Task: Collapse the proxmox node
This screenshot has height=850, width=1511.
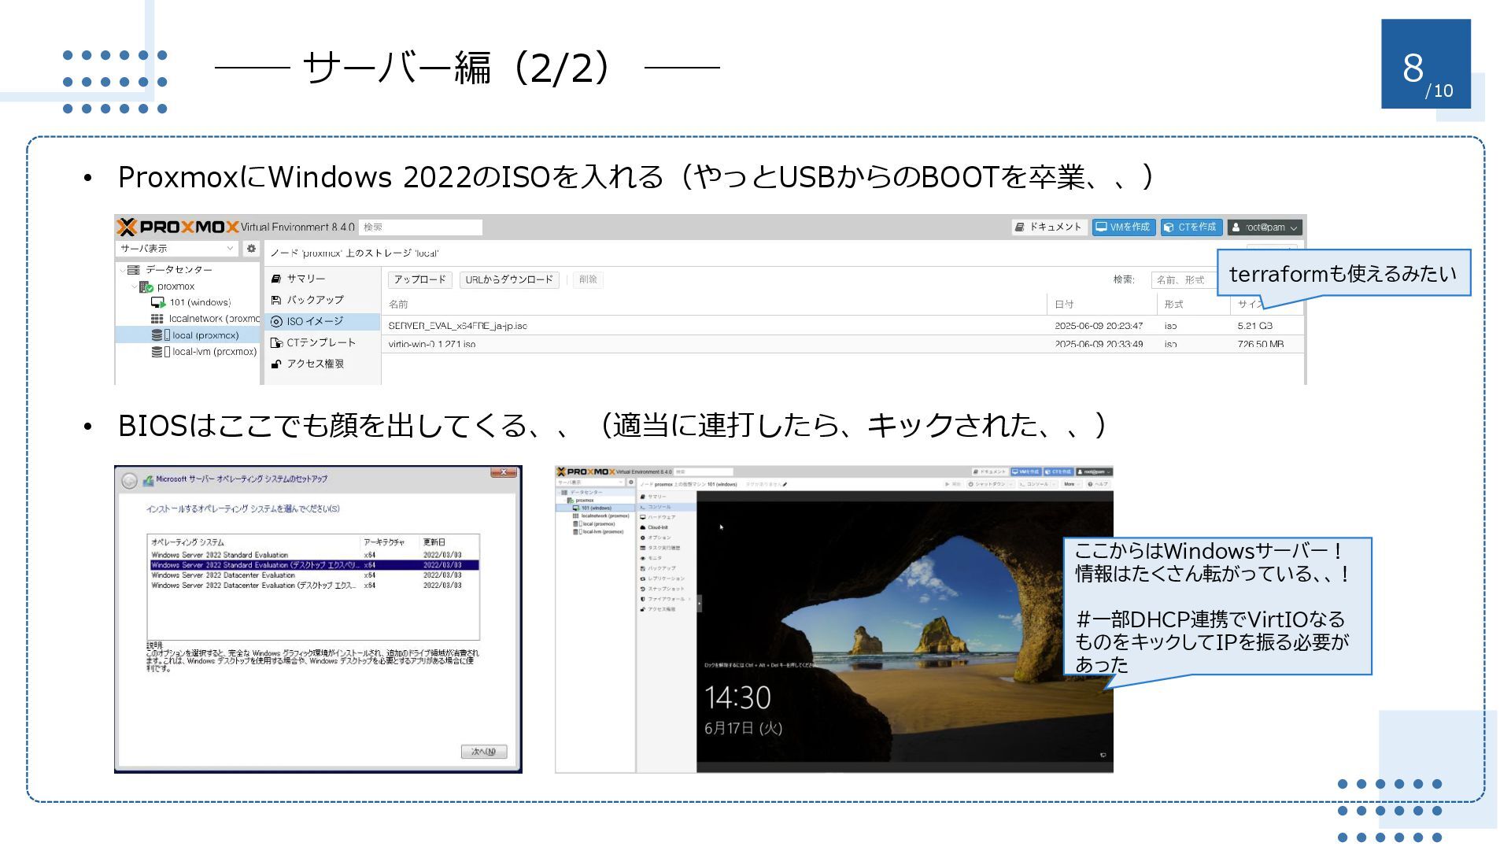Action: point(134,286)
